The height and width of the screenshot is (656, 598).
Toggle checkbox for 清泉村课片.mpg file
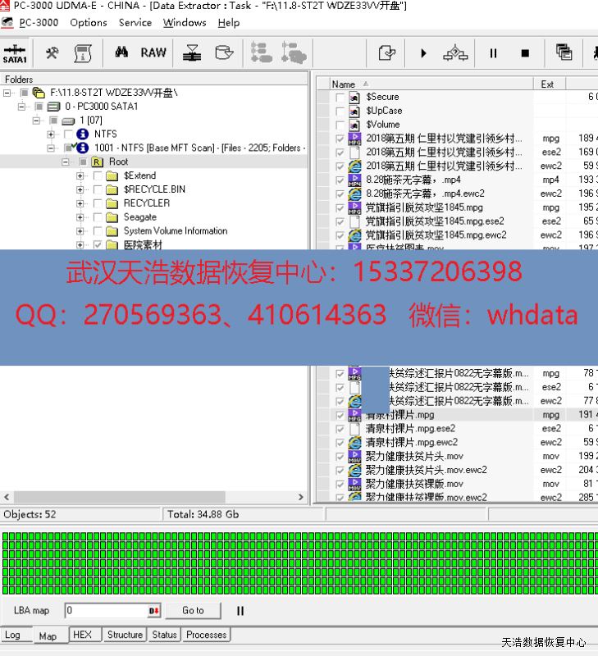[340, 415]
